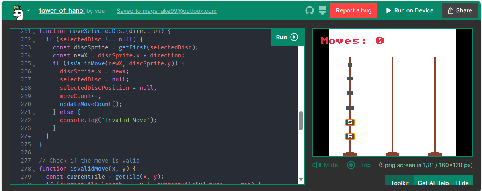Image resolution: width=482 pixels, height=191 pixels.
Task: Collapse the else block at line 271
Action: pos(34,112)
